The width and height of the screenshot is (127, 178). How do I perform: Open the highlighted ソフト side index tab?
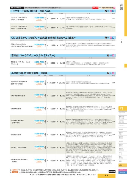[x=123, y=165]
